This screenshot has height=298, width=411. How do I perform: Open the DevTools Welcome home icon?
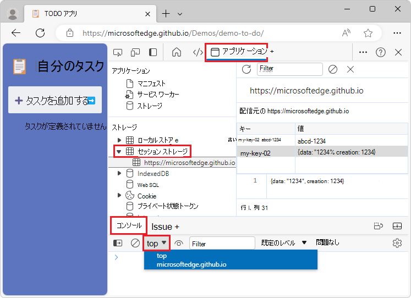[x=177, y=52]
